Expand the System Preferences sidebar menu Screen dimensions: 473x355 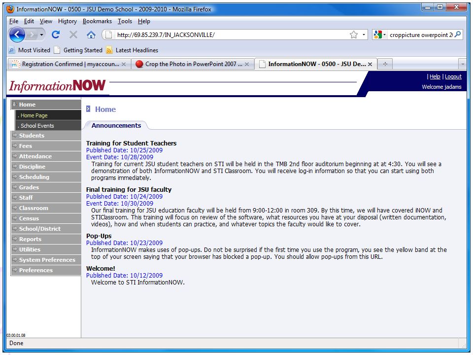[x=46, y=260]
